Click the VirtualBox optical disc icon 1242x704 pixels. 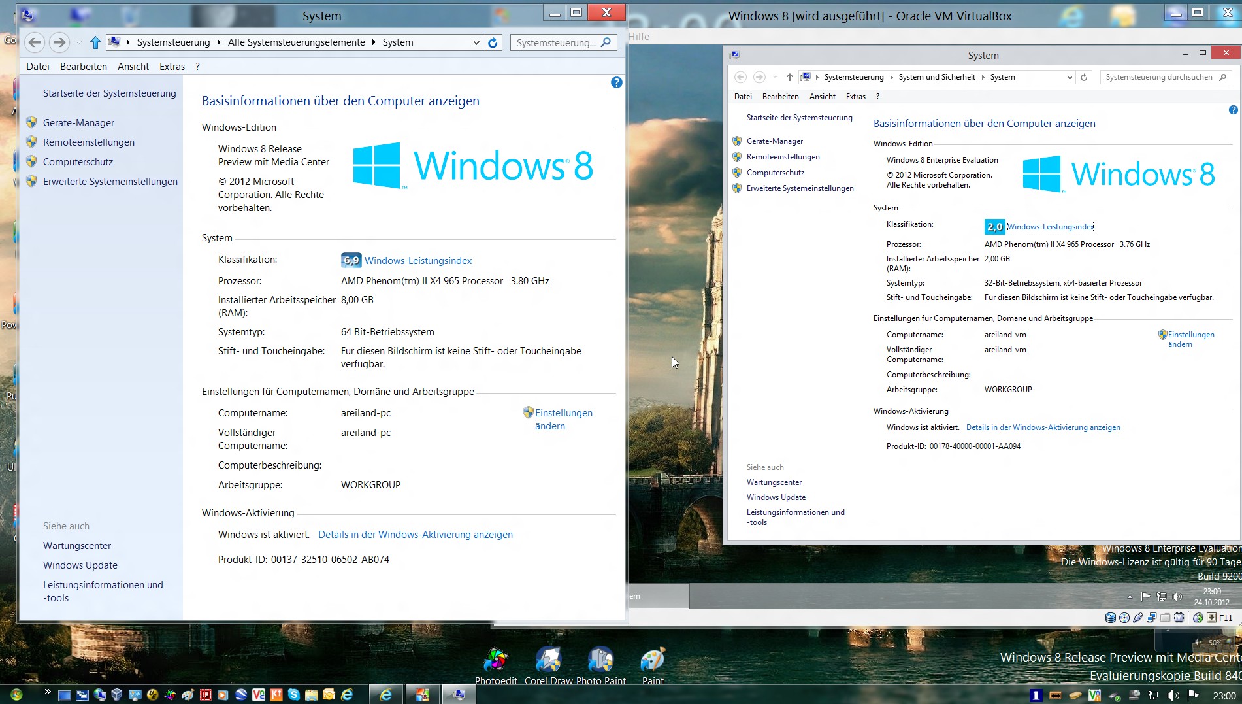pyautogui.click(x=1124, y=618)
